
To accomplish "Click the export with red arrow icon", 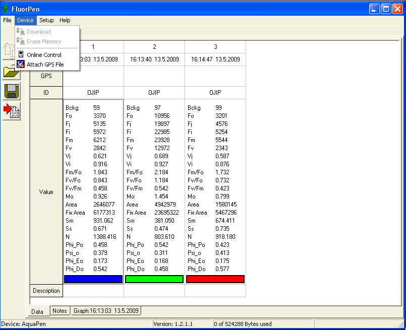I will pos(12,111).
